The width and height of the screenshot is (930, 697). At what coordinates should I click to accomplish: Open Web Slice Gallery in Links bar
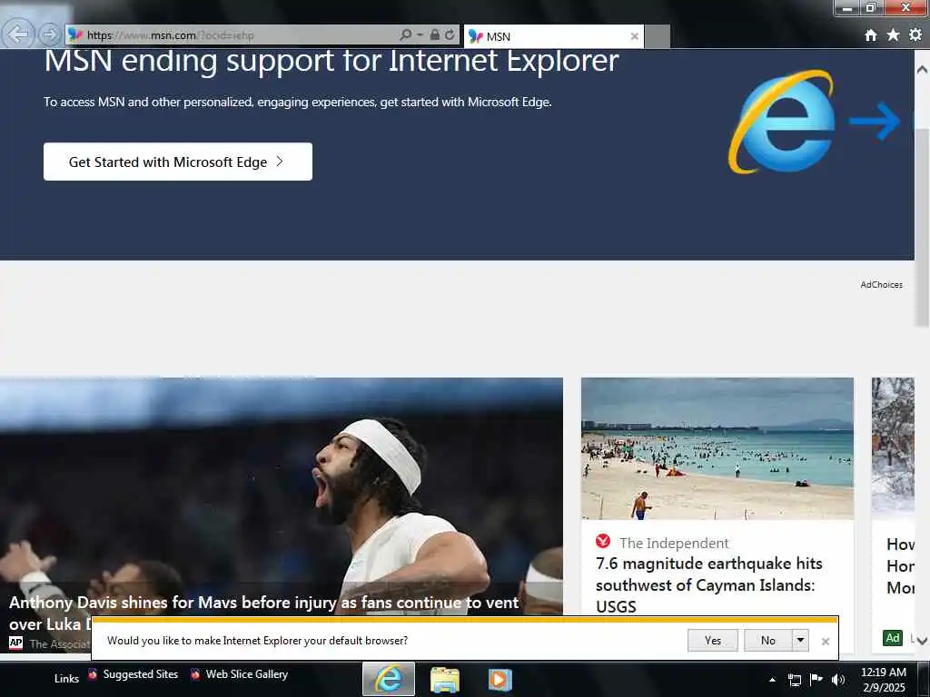[x=239, y=674]
